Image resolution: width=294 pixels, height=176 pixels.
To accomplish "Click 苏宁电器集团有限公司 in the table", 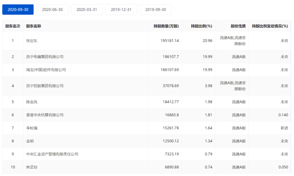I will coord(45,57).
